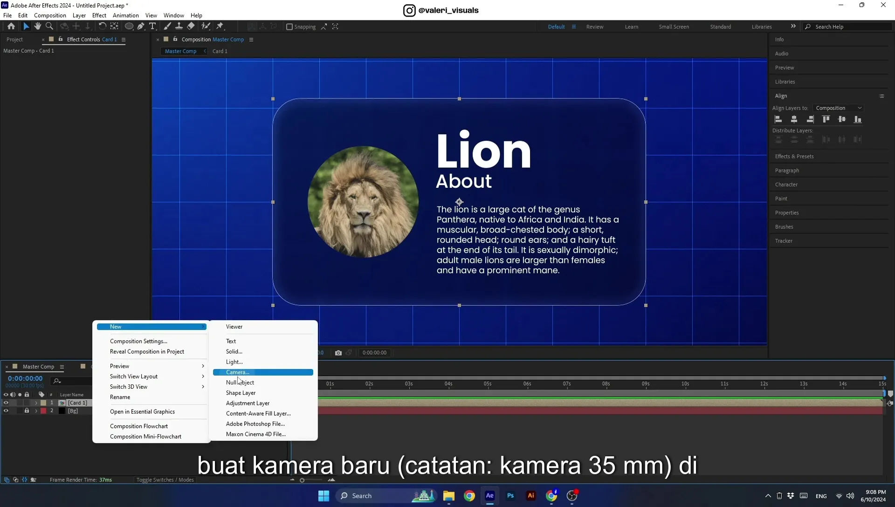
Task: Toggle the Effect Controls panel lock
Action: coord(61,39)
